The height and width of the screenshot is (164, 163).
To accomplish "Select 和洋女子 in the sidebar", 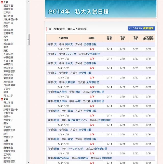I will 8,96.
